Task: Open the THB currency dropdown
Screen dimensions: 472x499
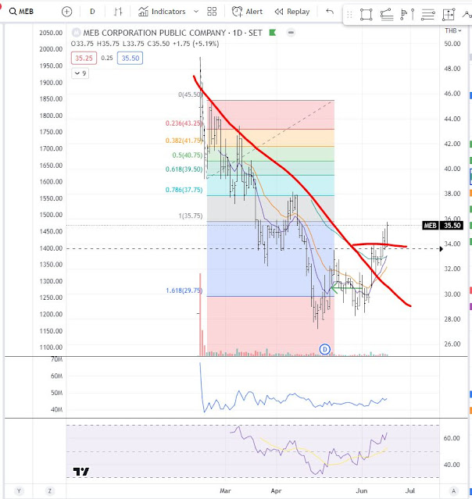Action: [x=453, y=30]
